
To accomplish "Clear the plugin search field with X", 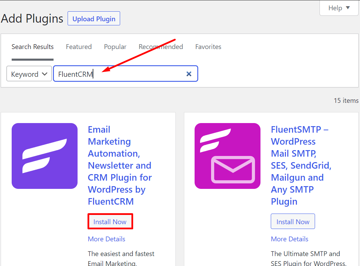I will pos(189,74).
